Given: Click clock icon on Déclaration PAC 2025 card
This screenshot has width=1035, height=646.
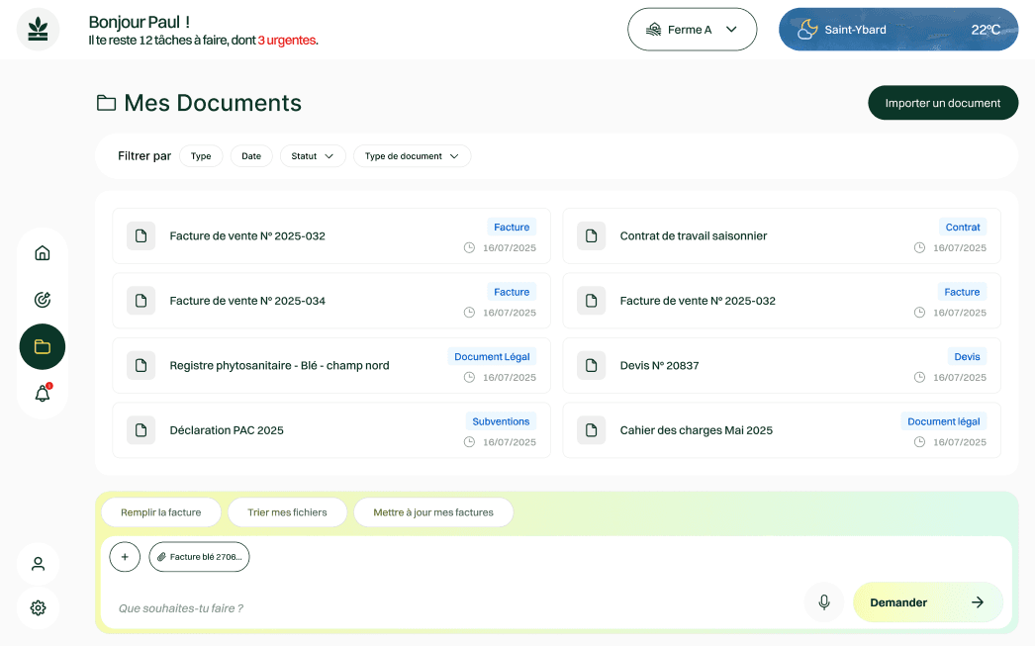Looking at the screenshot, I should point(469,442).
